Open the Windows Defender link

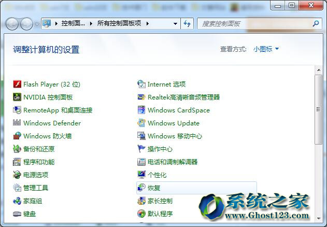pyautogui.click(x=52, y=123)
